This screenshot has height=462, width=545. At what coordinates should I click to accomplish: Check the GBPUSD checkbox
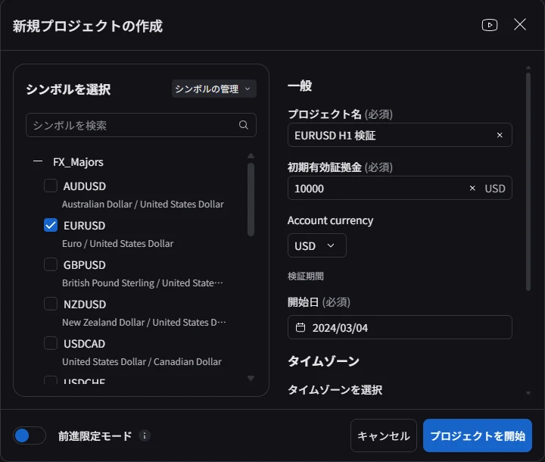(x=51, y=264)
